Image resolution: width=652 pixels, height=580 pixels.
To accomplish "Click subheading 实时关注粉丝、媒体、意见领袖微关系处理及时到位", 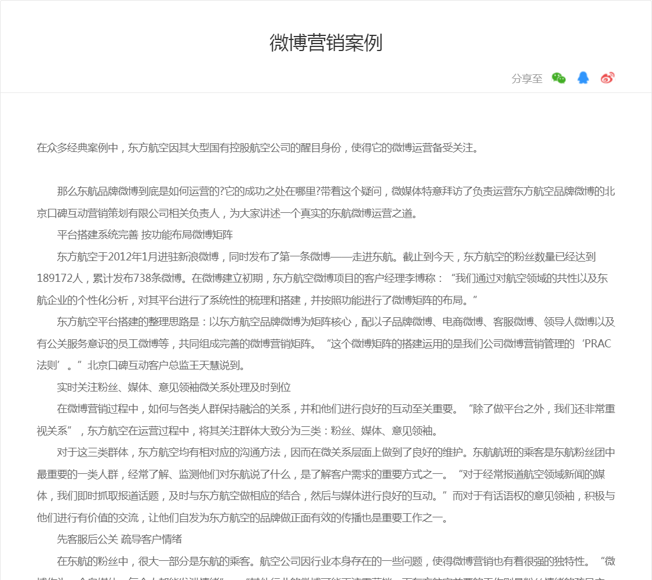I will 174,387.
